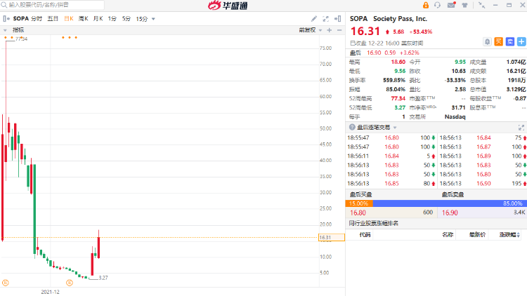Viewport: 527px width, 296px height.
Task: Sort by 涨跌幅 column header
Action: [509, 234]
